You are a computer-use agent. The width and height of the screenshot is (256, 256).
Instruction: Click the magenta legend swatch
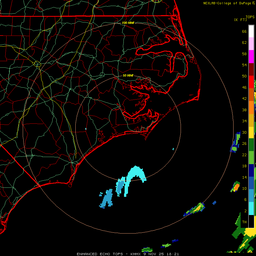pos(251,57)
